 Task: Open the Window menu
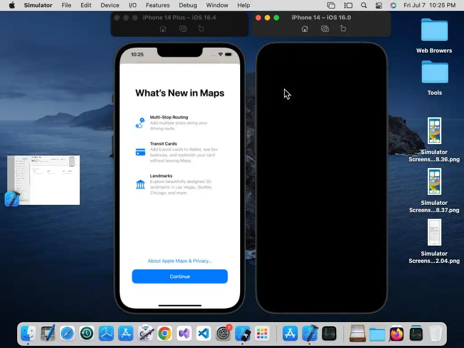coord(217,5)
